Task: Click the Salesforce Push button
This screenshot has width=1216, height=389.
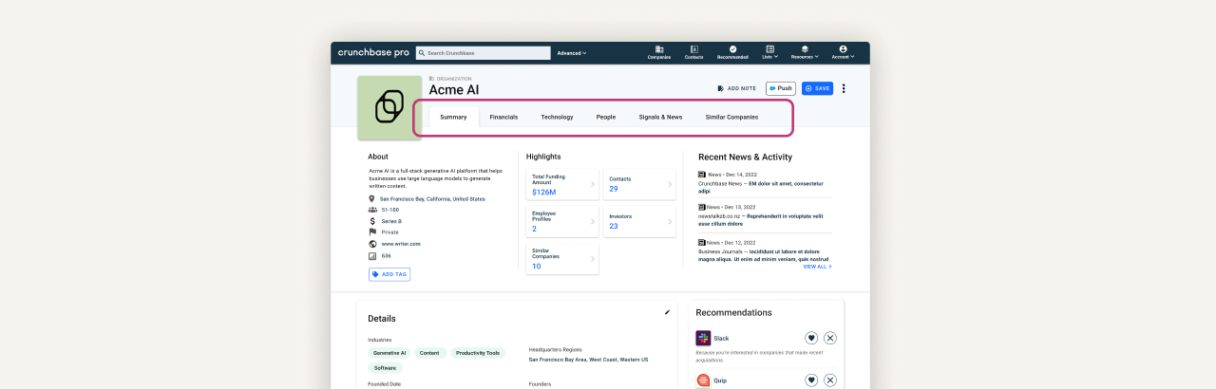Action: pos(780,88)
